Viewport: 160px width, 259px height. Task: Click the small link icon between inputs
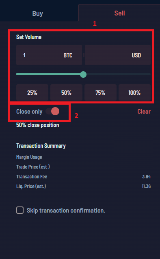point(84,55)
